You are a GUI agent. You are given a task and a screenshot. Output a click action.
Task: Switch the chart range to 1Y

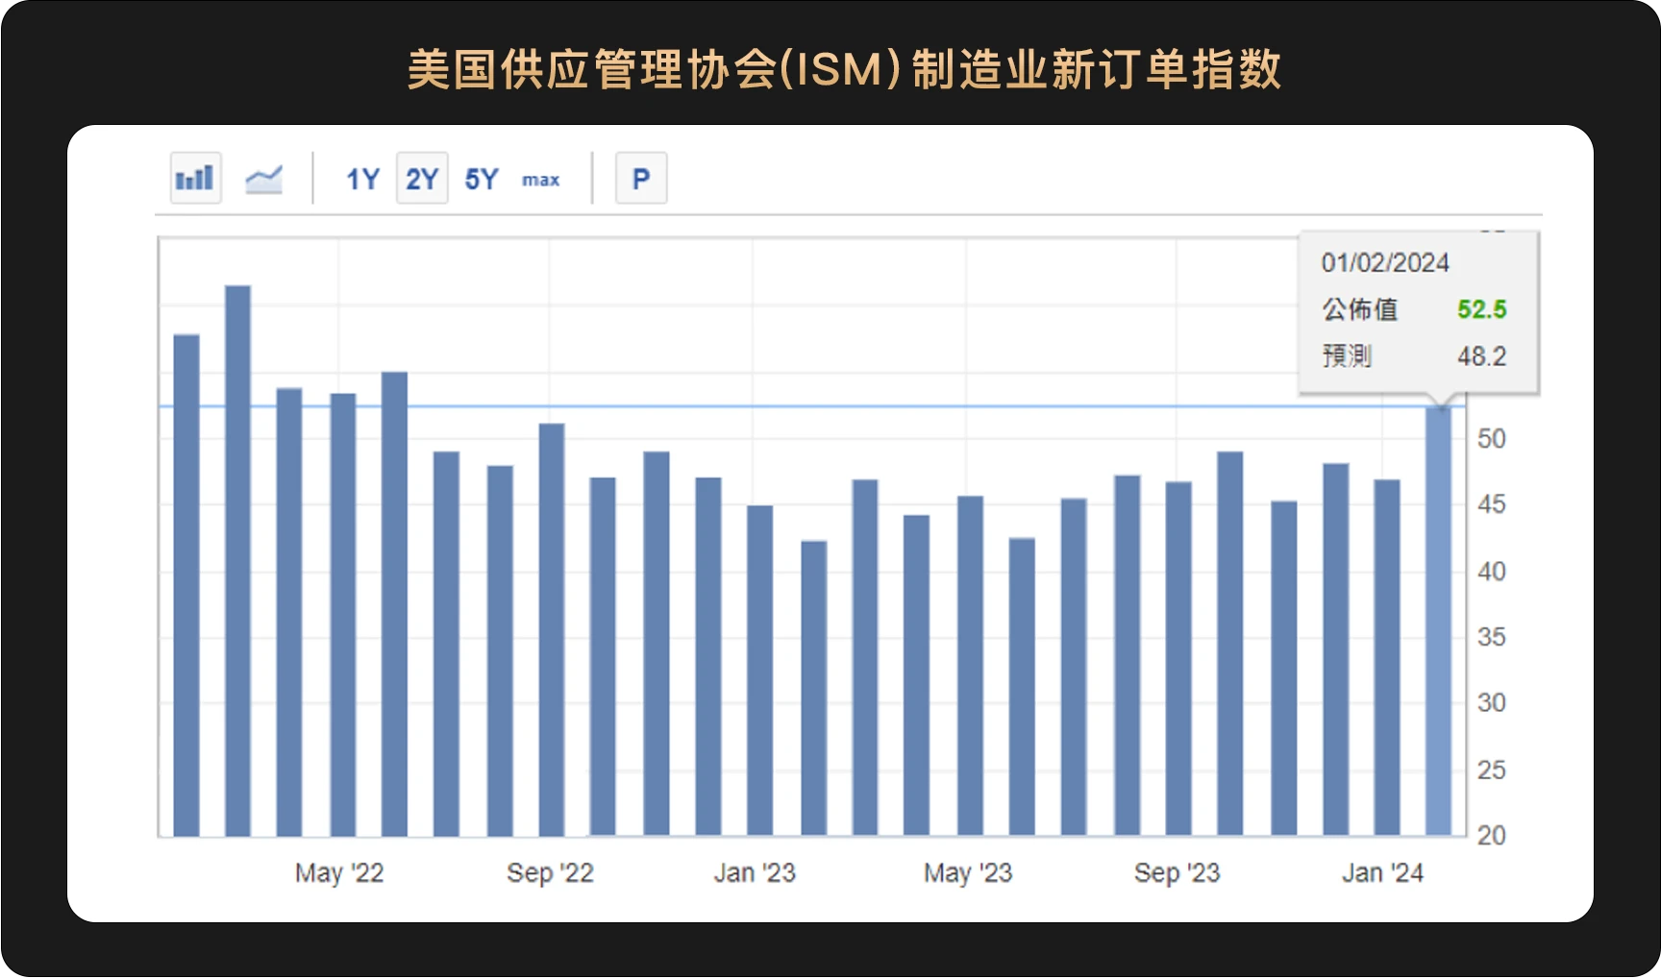(362, 178)
